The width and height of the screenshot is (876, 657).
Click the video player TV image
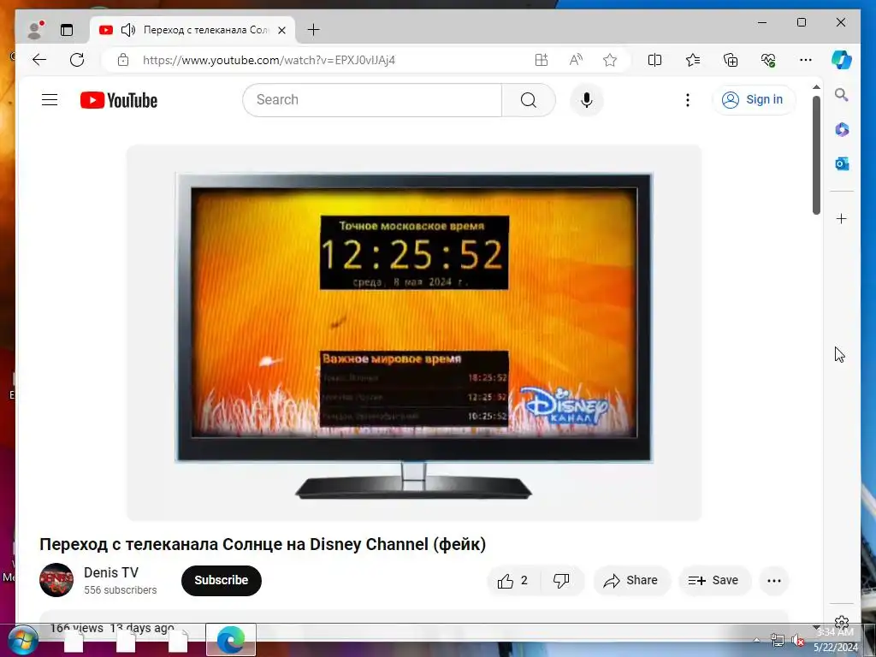[414, 333]
